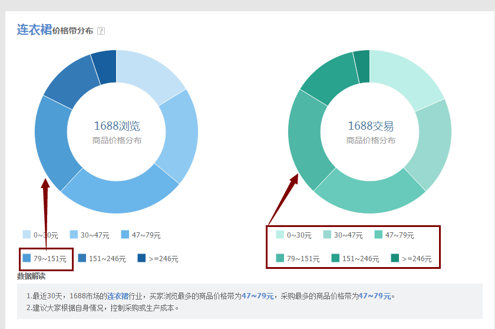Toggle >=246元 legend in blue browse chart
This screenshot has width=495, height=329.
[x=157, y=258]
